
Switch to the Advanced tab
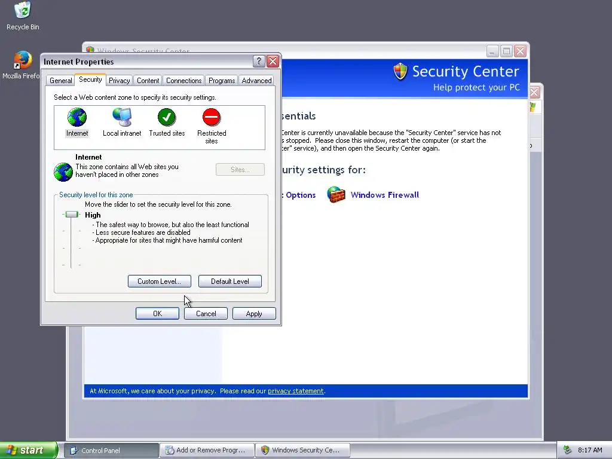click(256, 81)
